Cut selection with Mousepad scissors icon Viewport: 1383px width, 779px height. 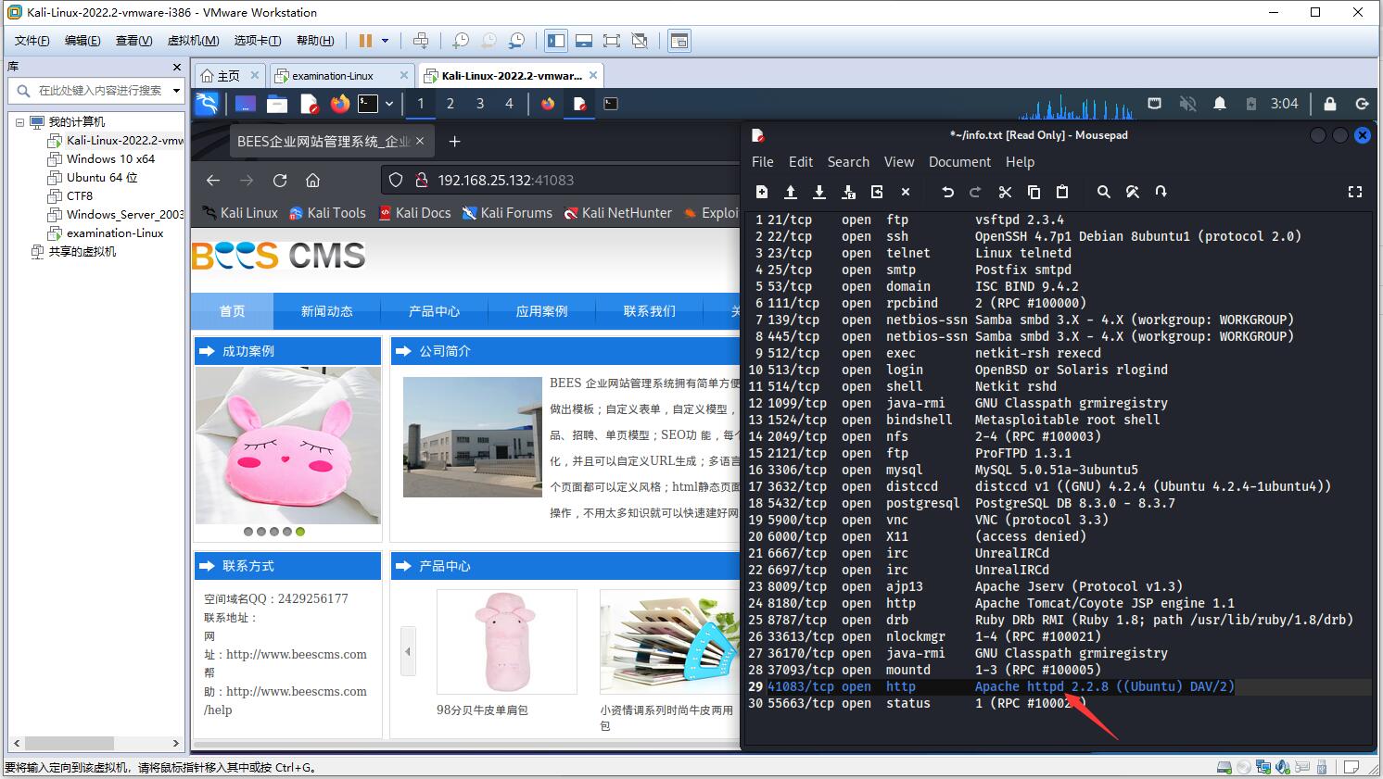pyautogui.click(x=1005, y=192)
